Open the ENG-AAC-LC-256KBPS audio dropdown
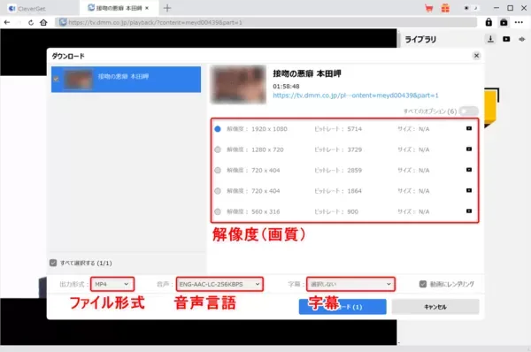The width and height of the screenshot is (531, 352). (219, 284)
